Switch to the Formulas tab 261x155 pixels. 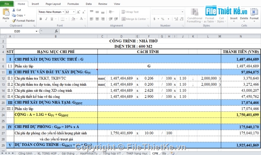(73, 4)
